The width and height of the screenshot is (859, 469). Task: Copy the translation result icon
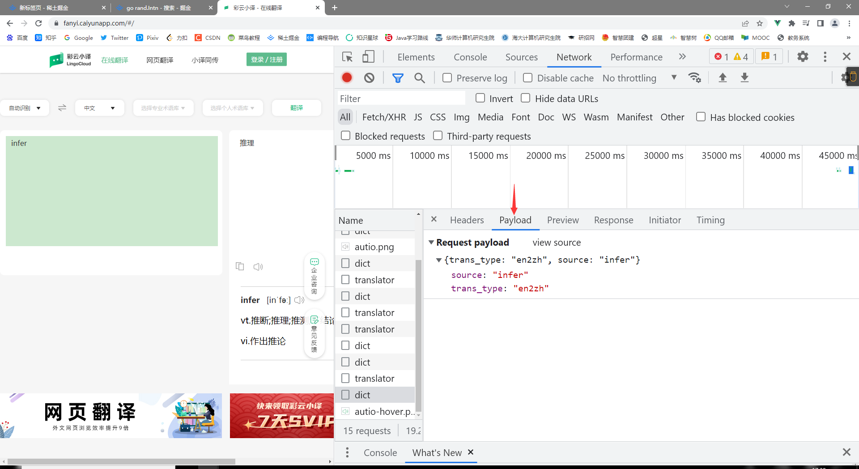tap(240, 267)
